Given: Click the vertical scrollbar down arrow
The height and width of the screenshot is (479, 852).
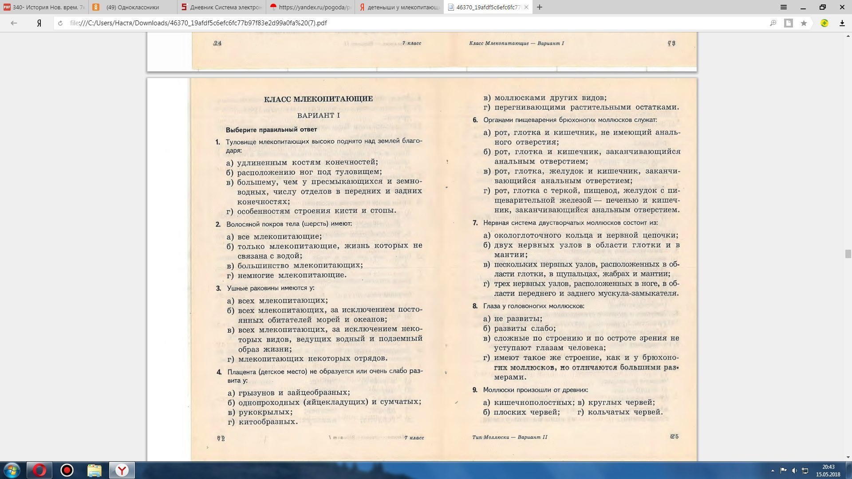Looking at the screenshot, I should click(x=848, y=457).
